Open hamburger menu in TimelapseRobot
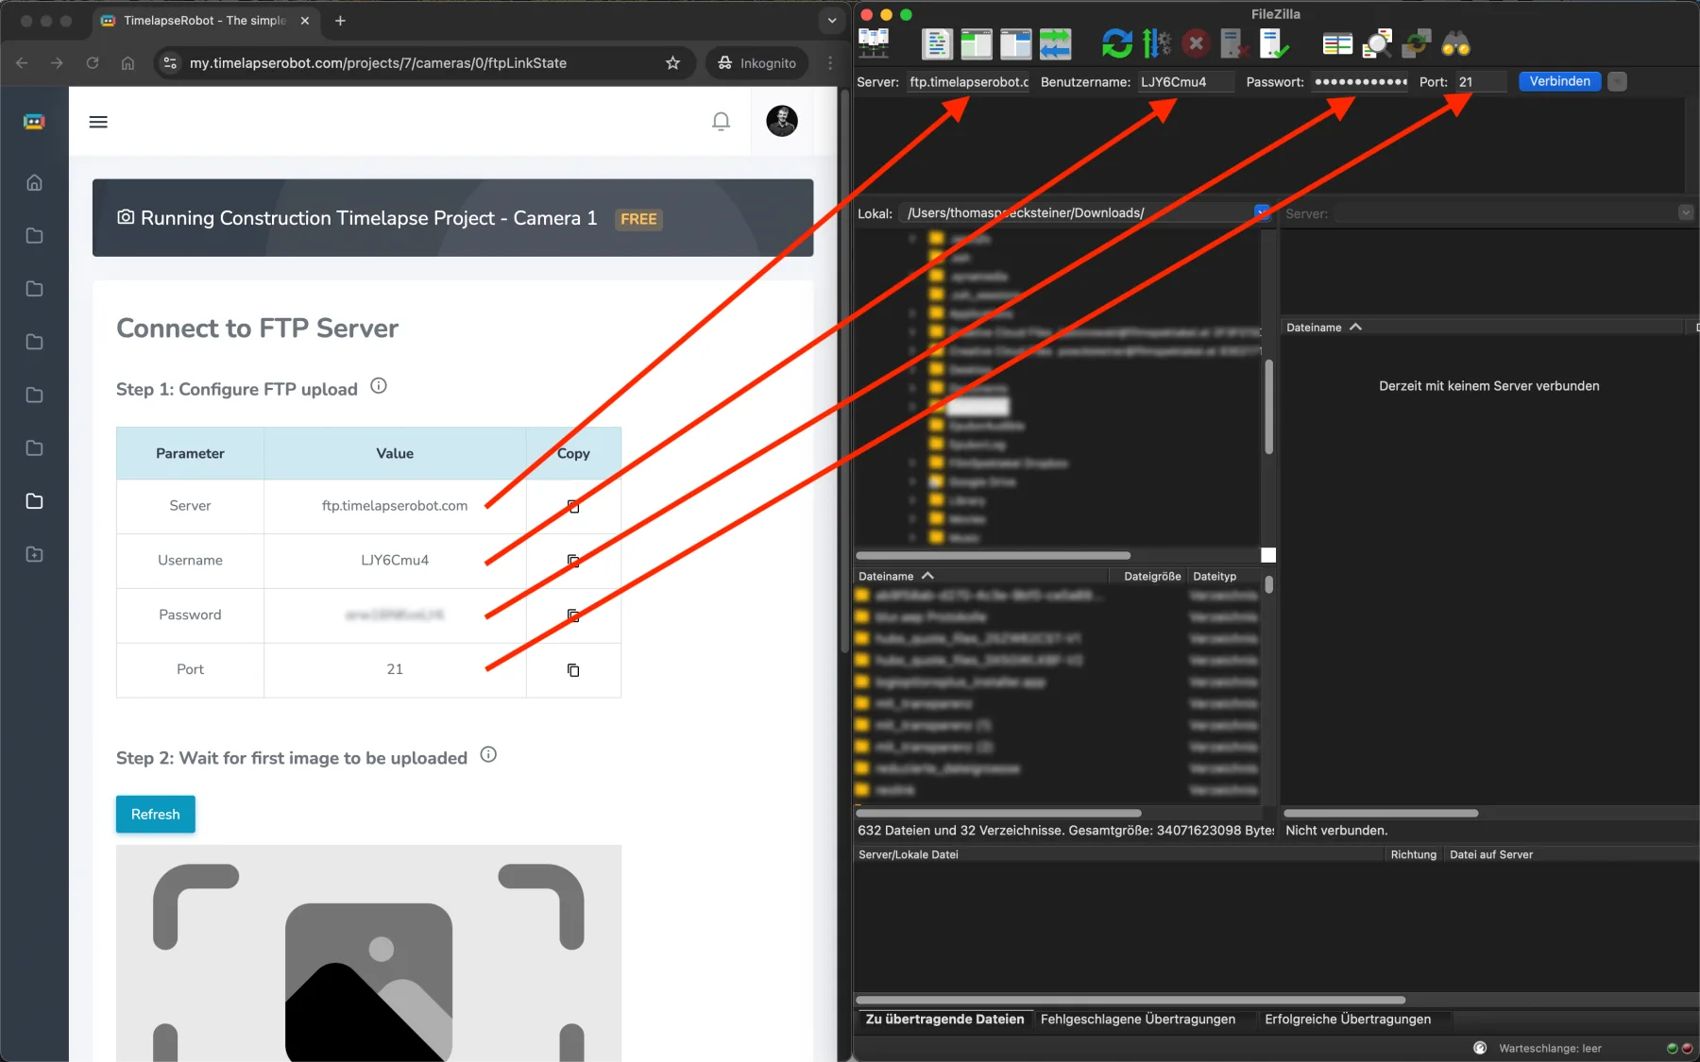This screenshot has width=1700, height=1062. 98,122
